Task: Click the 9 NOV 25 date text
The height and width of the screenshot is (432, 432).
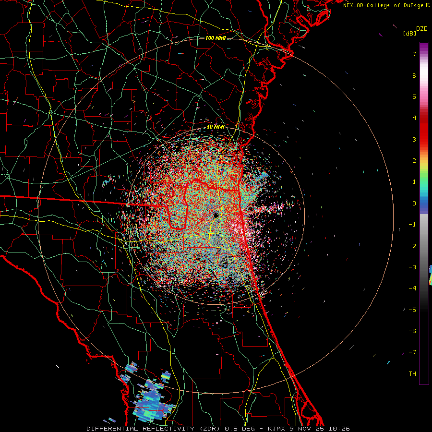Action: click(x=307, y=429)
